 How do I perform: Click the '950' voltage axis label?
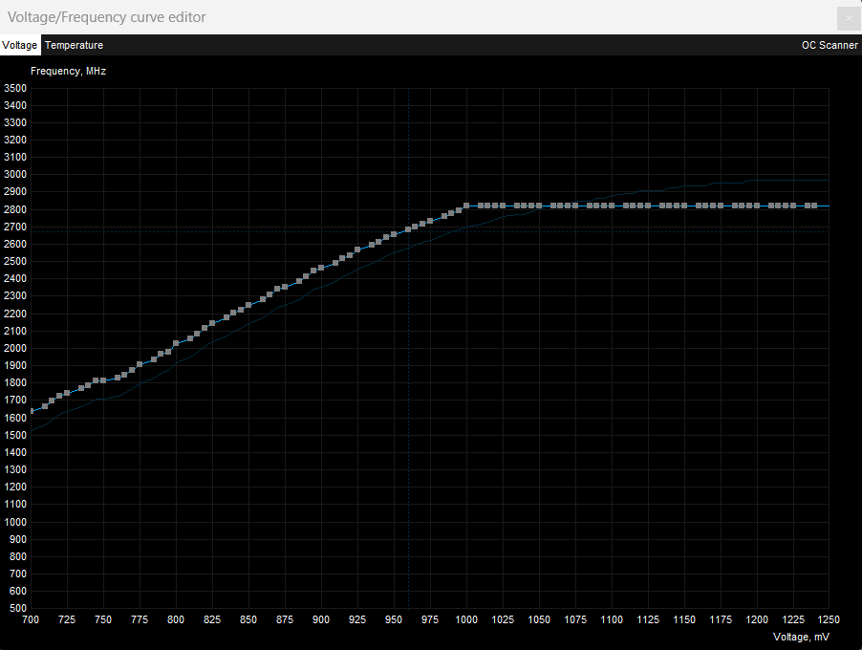tap(394, 619)
